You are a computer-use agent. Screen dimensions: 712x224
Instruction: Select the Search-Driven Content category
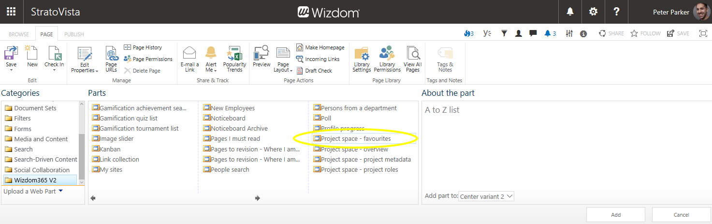[45, 159]
